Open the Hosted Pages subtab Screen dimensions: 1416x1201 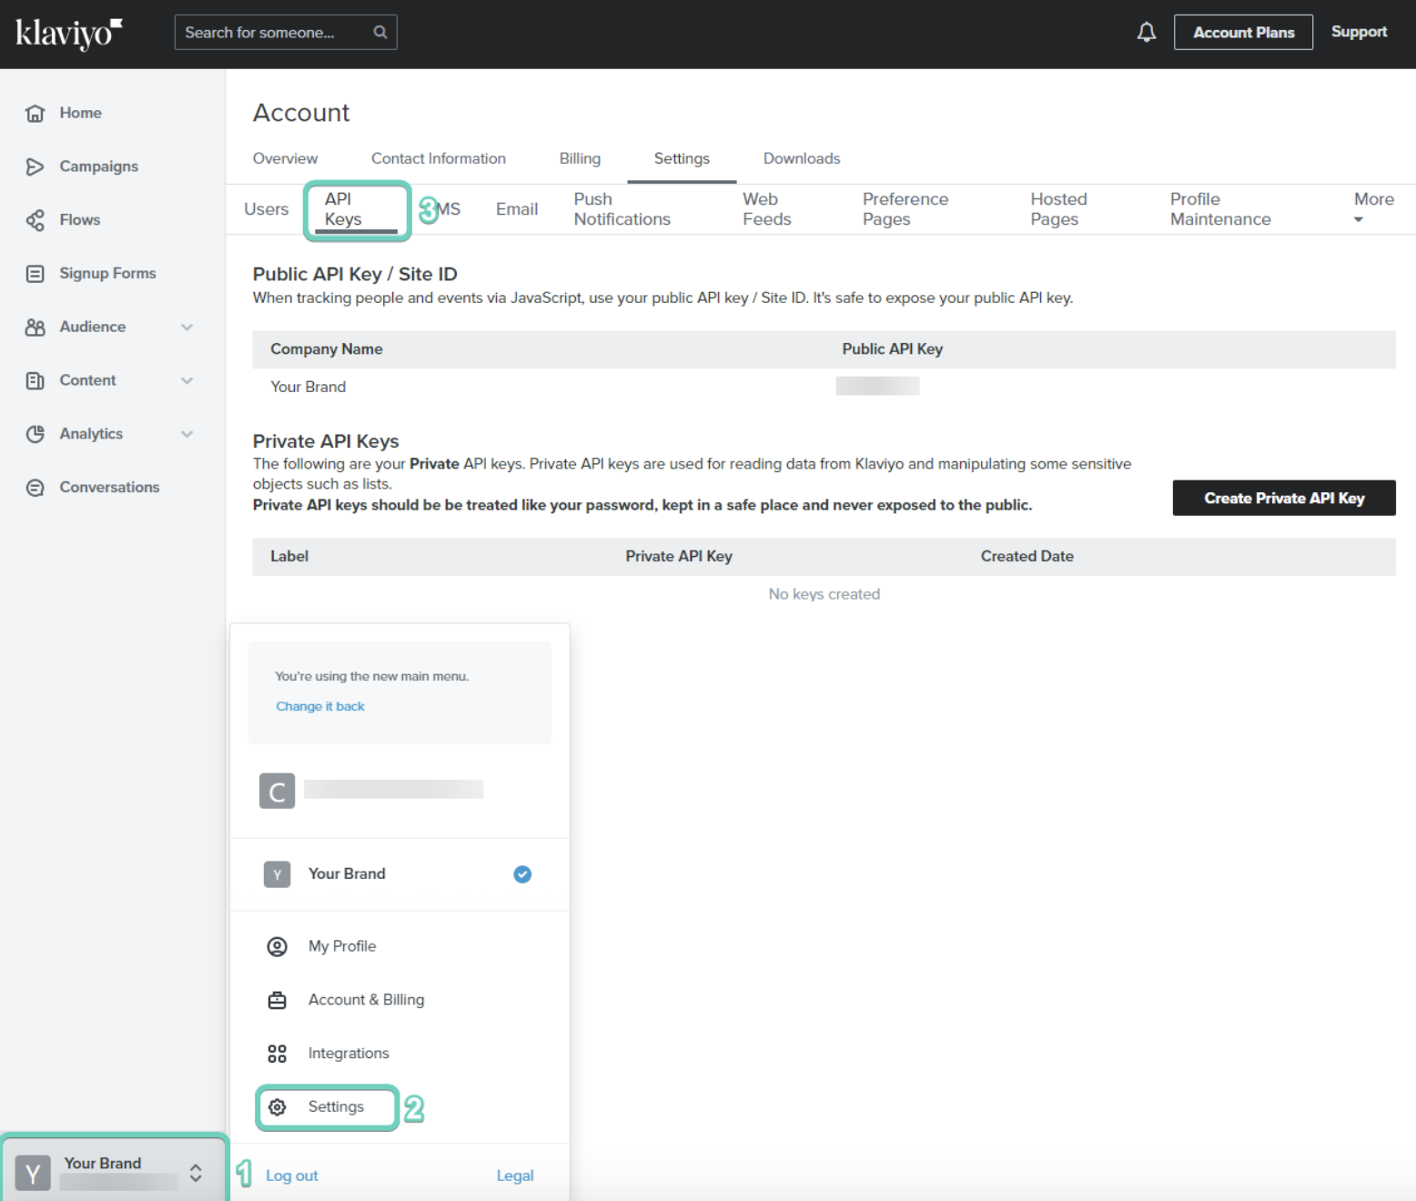1058,209
